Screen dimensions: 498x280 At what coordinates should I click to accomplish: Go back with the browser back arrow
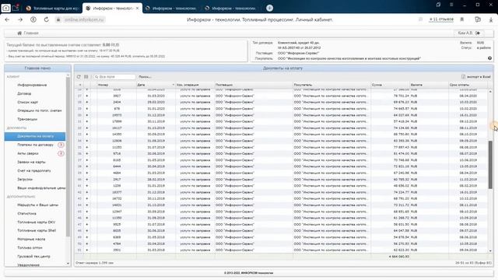[7, 19]
